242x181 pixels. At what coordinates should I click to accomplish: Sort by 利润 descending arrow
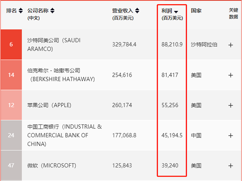click(176, 11)
